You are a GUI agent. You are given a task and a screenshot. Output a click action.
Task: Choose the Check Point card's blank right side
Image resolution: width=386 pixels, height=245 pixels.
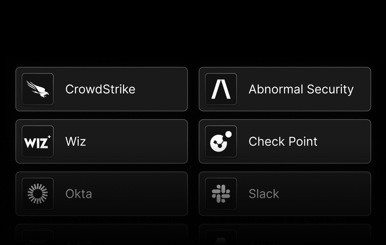[x=343, y=141]
